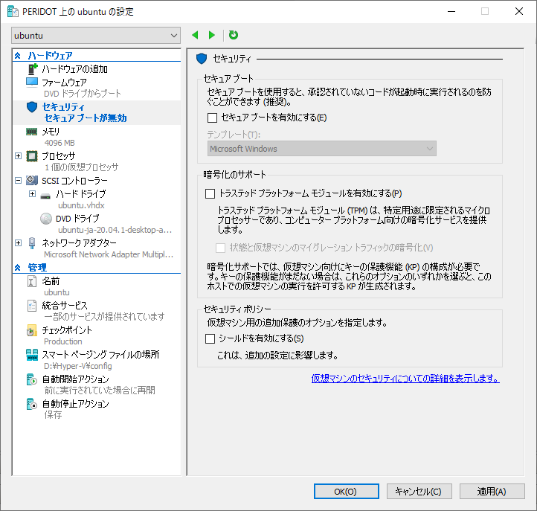537x511 pixels.
Task: Go to previous VM with green back arrow
Action: click(195, 35)
